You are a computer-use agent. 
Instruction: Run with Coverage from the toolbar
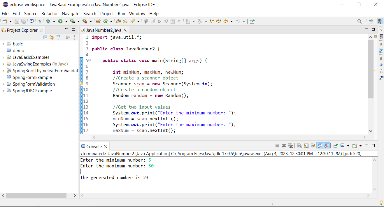tap(72, 21)
